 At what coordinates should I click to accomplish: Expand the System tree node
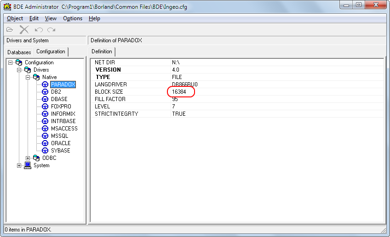(19, 165)
